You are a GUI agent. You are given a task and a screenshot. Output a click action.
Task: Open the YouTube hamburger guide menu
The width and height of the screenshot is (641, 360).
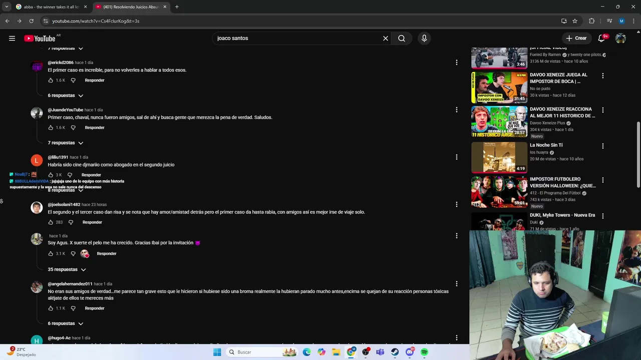point(12,38)
